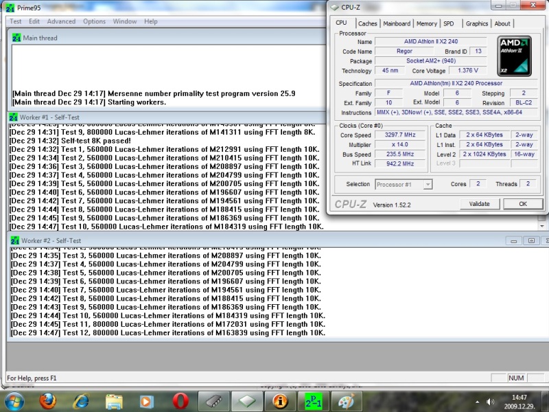This screenshot has width=549, height=412.
Task: Switch to Prime95 taskbar button
Action: tap(314, 402)
